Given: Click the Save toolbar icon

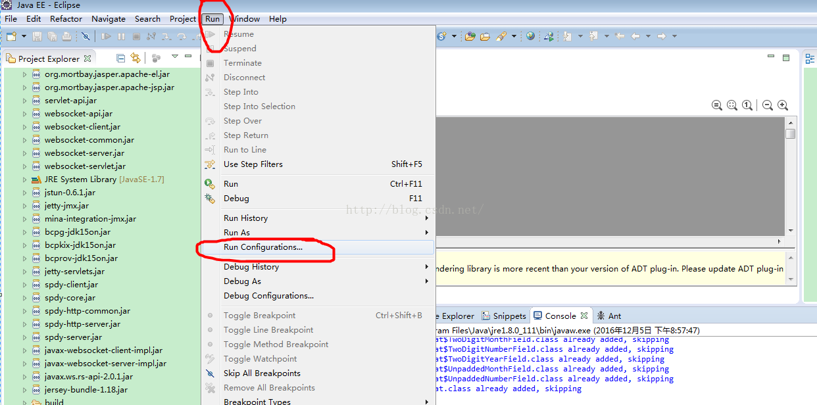Looking at the screenshot, I should [37, 36].
